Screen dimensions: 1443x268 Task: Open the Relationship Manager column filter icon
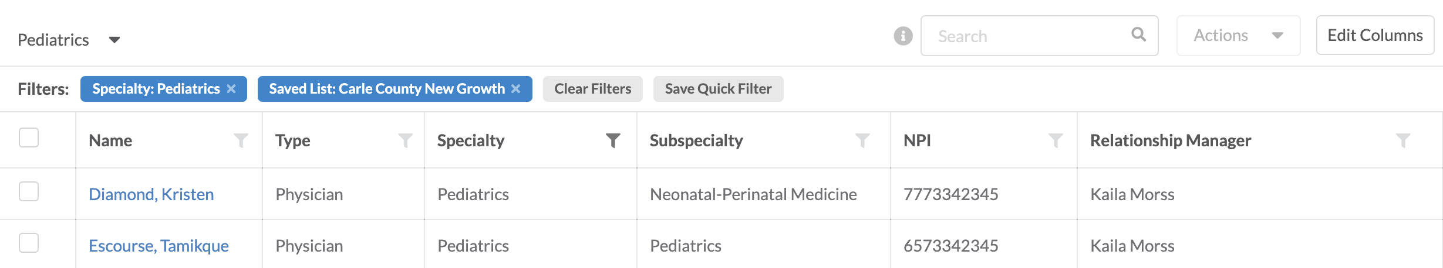[1403, 140]
